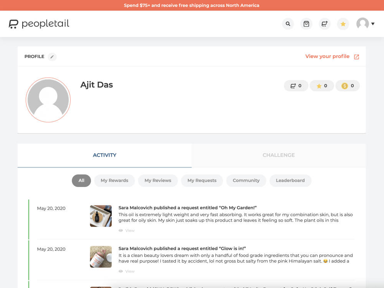Open the Glow is in product thumbnail
The height and width of the screenshot is (288, 384).
click(x=101, y=257)
